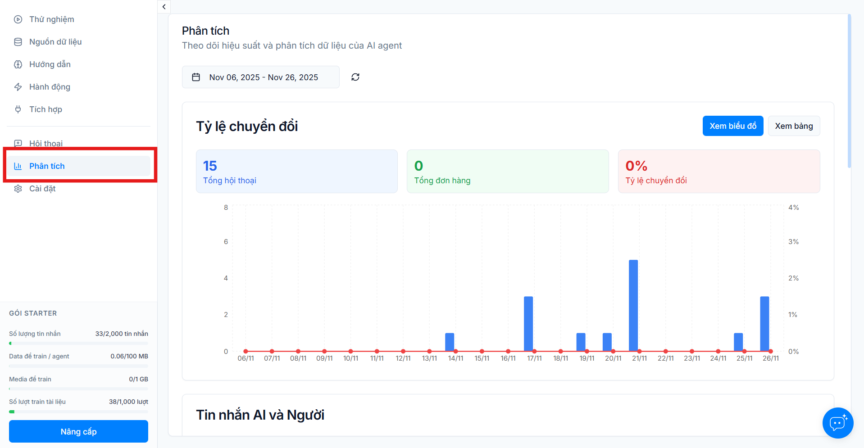Collapse the sidebar with the chevron arrow

click(x=164, y=7)
